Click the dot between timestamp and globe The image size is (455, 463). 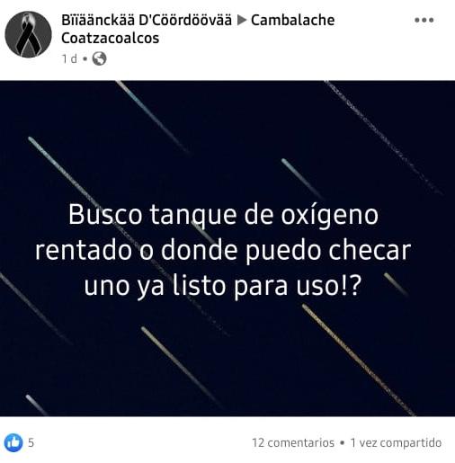85,58
